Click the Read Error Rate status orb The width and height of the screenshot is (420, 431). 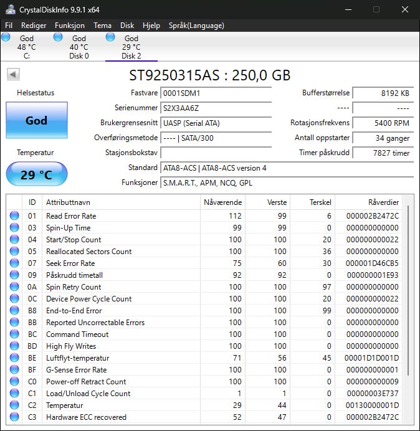click(x=14, y=215)
